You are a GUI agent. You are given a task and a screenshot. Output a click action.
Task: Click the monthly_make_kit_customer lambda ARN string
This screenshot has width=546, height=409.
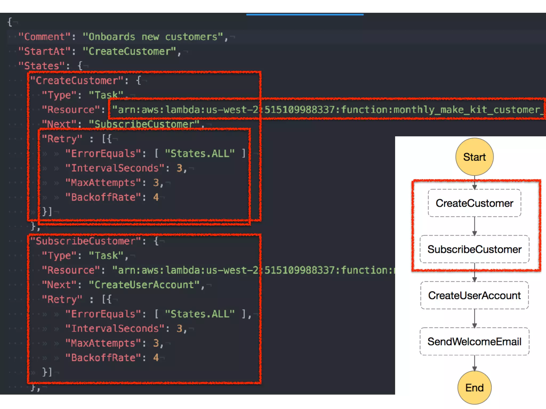pyautogui.click(x=328, y=110)
